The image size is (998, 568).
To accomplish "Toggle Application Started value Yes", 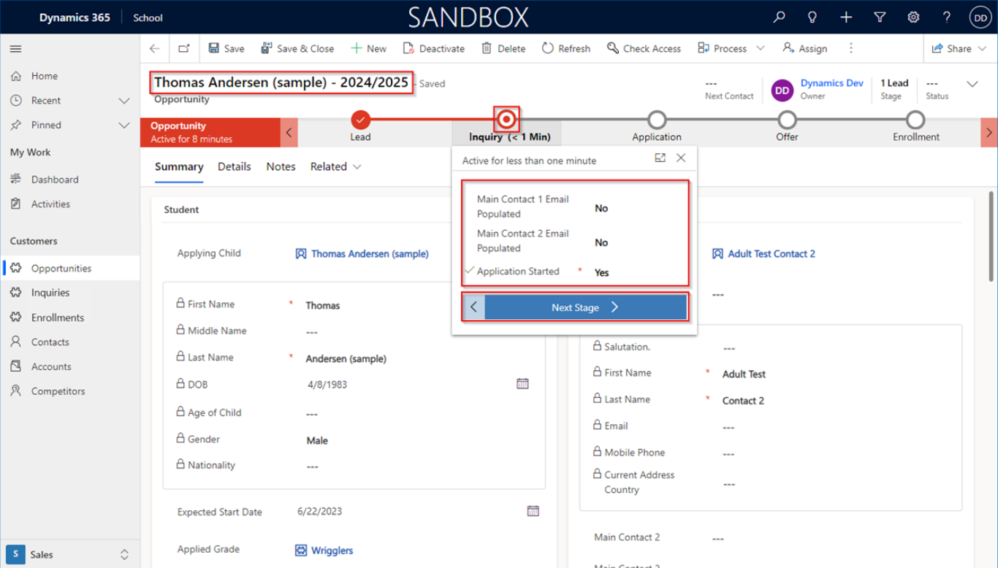I will [x=601, y=272].
